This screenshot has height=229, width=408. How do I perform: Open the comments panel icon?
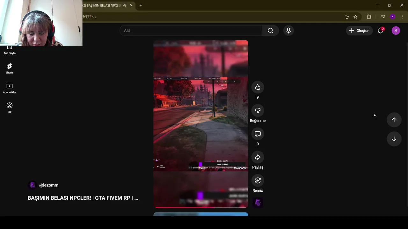[x=258, y=134]
